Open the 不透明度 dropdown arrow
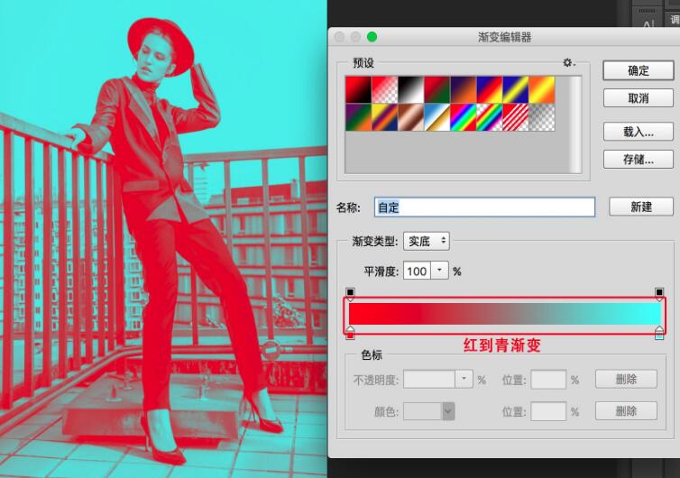Viewport: 680px width, 478px height. tap(464, 379)
